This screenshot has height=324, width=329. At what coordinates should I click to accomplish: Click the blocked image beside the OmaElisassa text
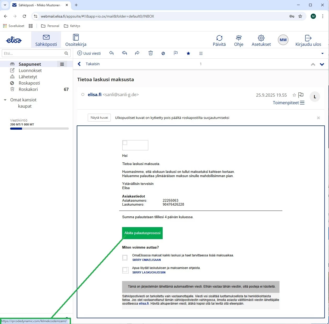[x=125, y=257]
